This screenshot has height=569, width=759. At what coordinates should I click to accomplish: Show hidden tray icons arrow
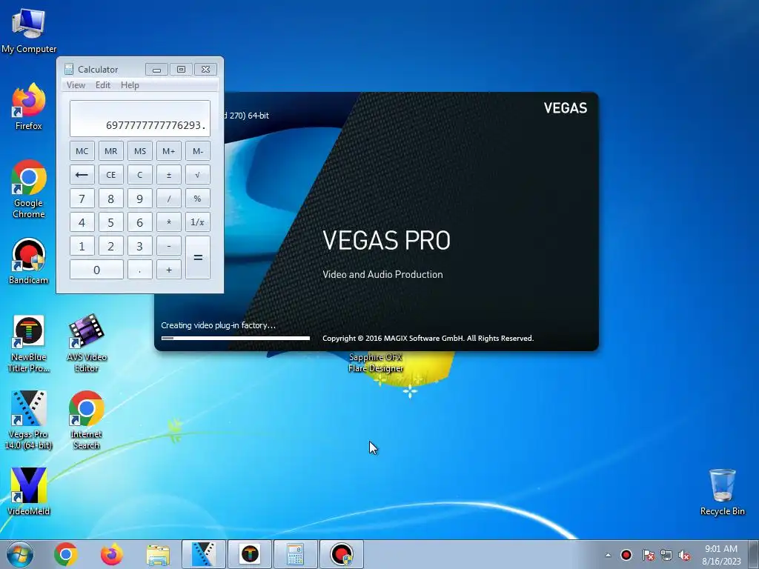coord(608,555)
